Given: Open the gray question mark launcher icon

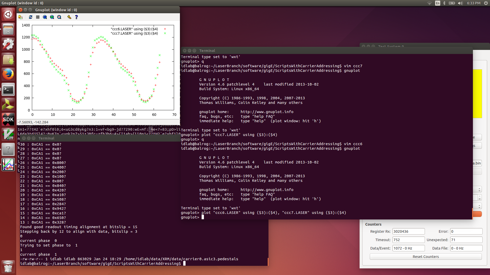Looking at the screenshot, I should 8,150.
